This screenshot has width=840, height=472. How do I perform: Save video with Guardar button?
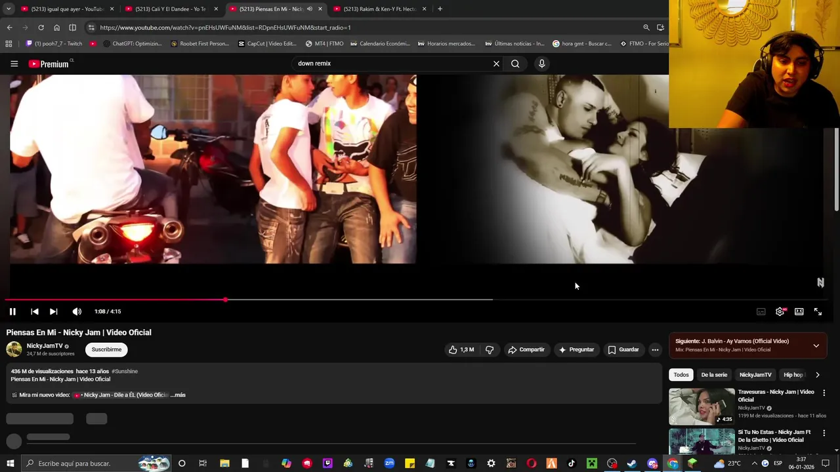coord(623,349)
